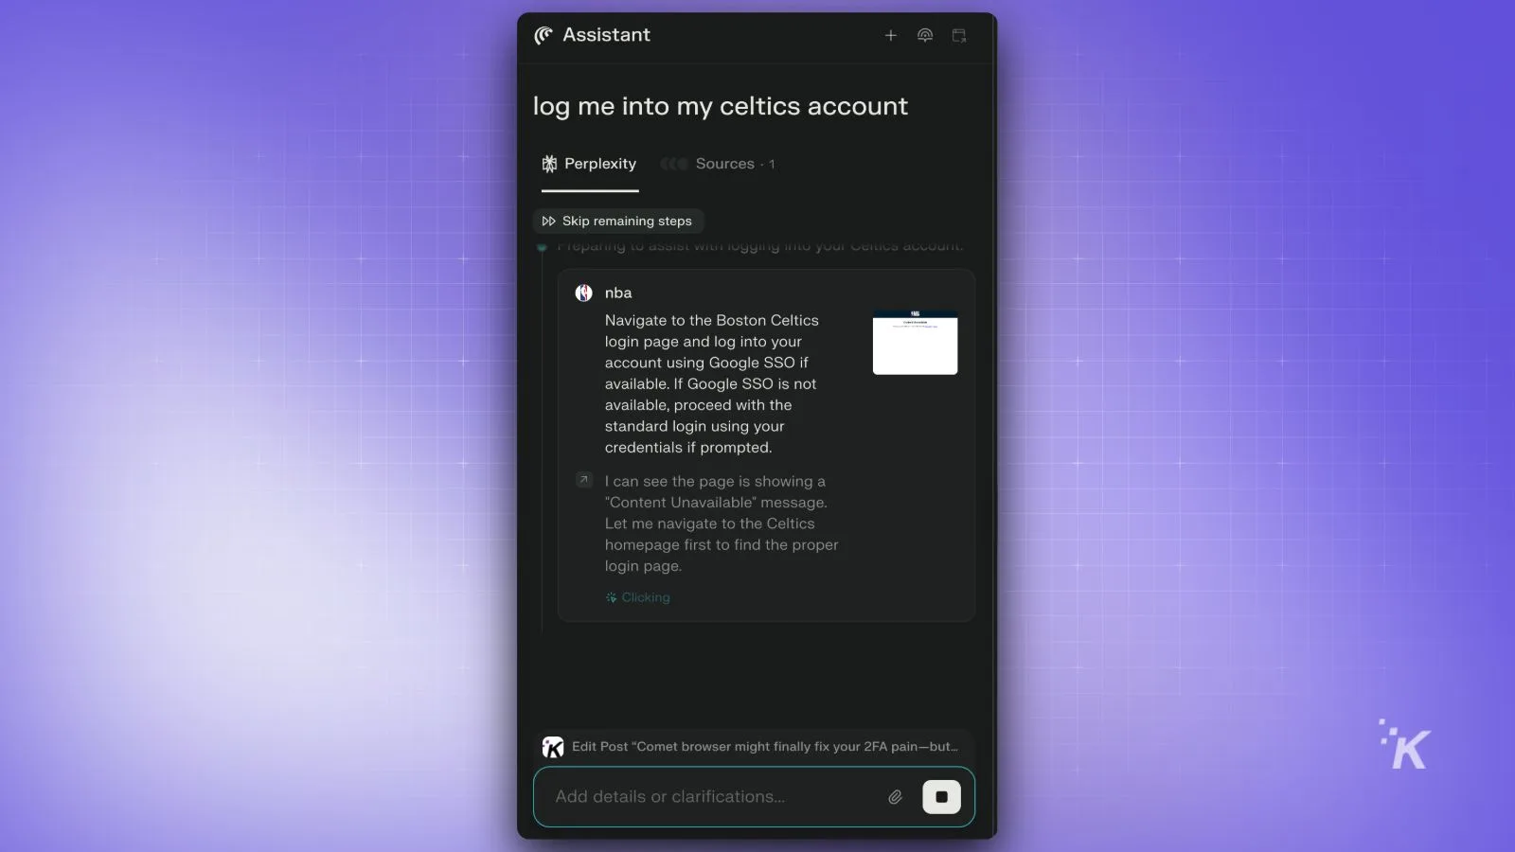This screenshot has height=852, width=1515.
Task: Open voice mode from header icon
Action: click(x=925, y=35)
